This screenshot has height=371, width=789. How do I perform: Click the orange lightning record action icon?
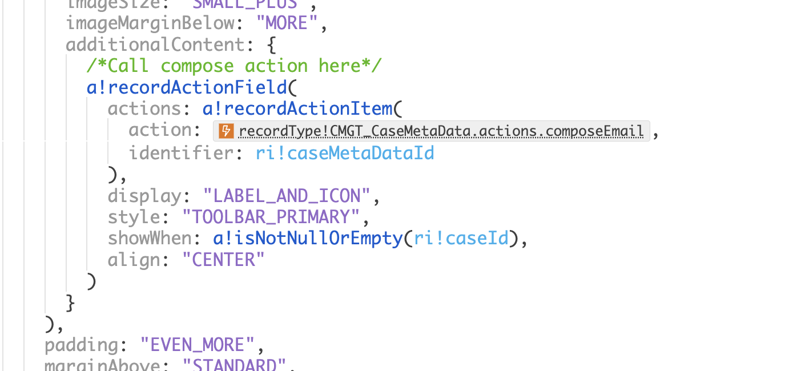227,131
